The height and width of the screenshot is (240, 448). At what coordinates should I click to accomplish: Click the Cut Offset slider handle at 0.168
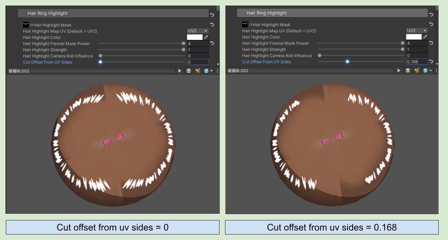tap(347, 62)
